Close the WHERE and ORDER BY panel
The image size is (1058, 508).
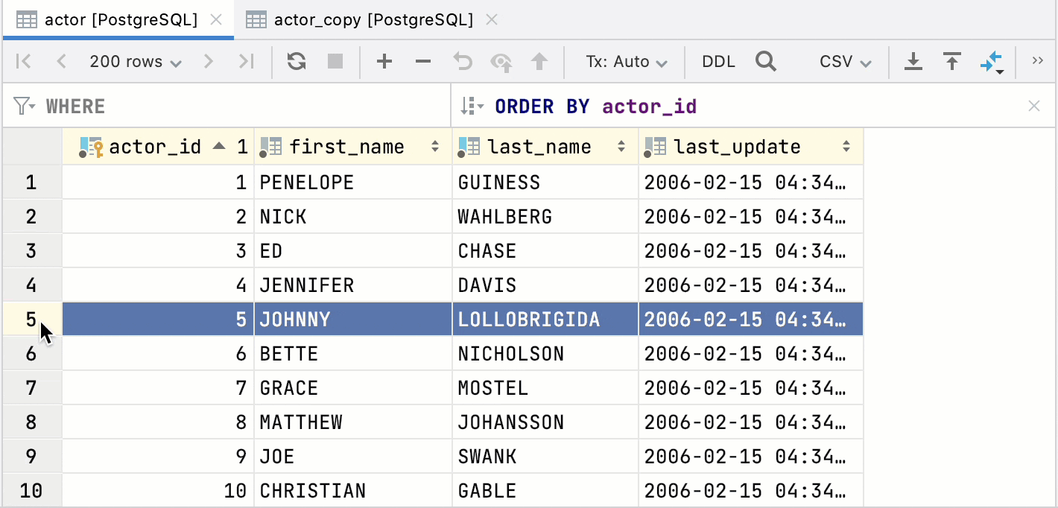[x=1036, y=105]
